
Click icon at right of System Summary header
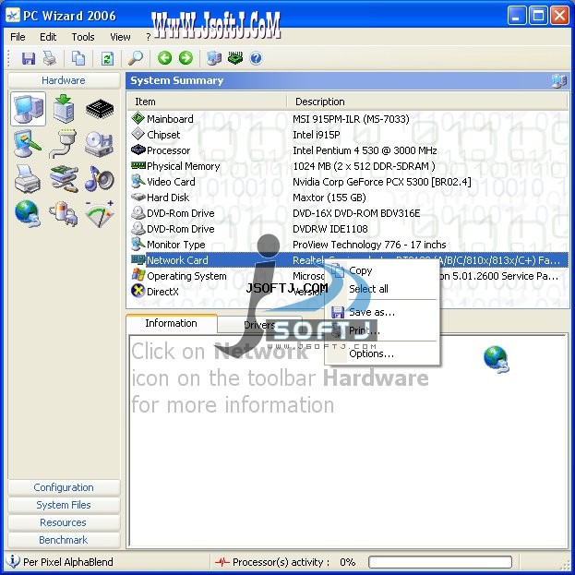click(x=559, y=81)
